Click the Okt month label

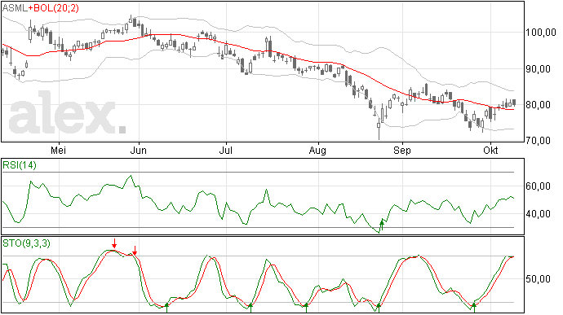(x=490, y=150)
